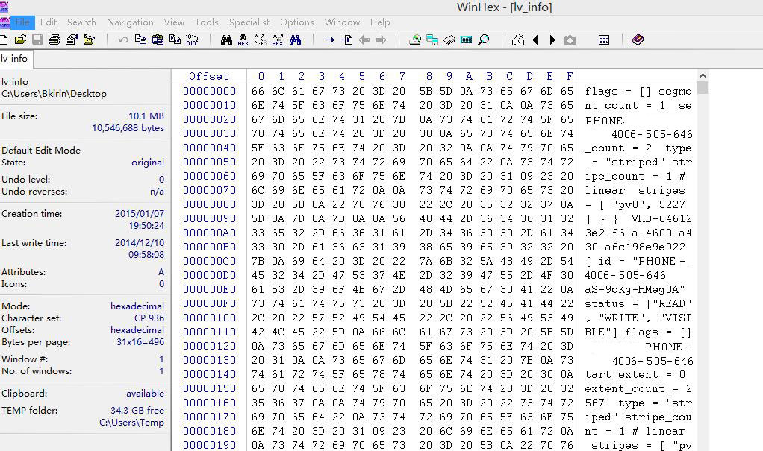This screenshot has width=763, height=451.
Task: Click the Mode value 'hexadecimal'
Action: click(137, 306)
